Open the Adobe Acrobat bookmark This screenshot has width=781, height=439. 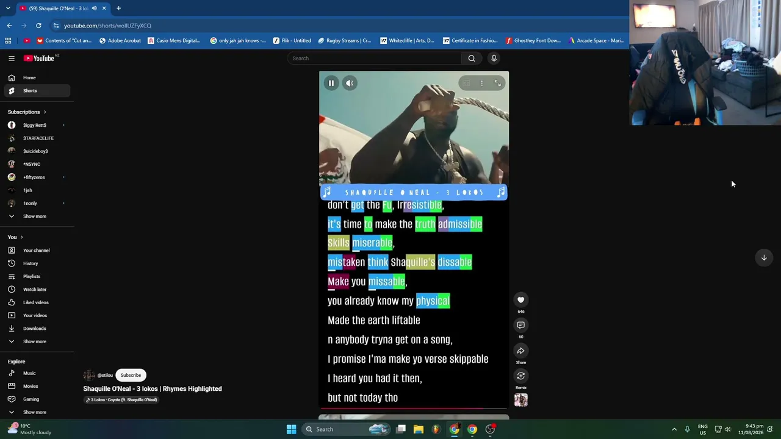click(x=120, y=41)
